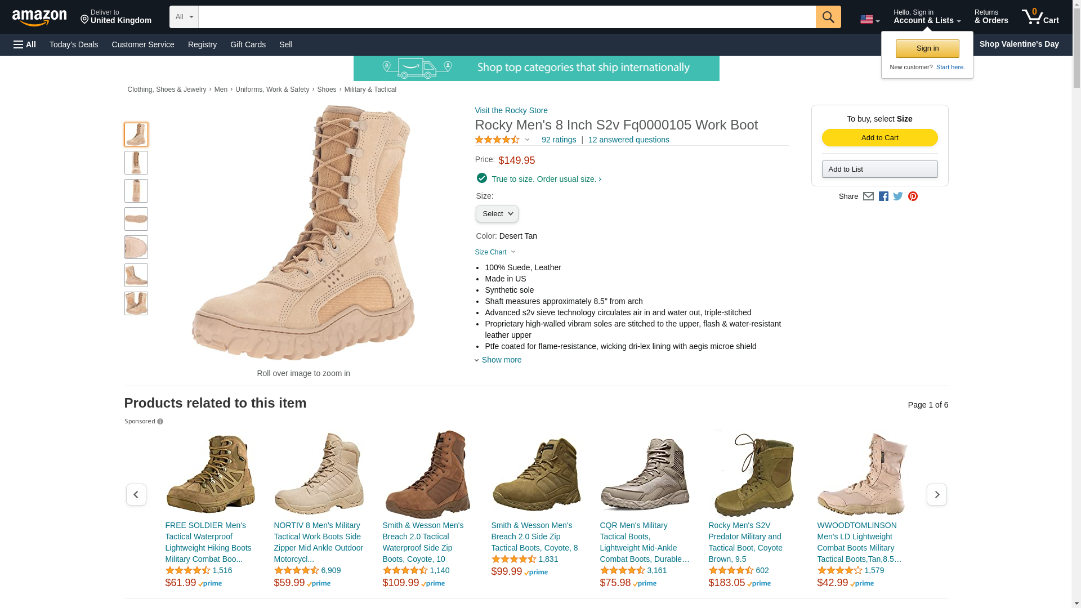This screenshot has width=1081, height=608.
Task: Open the 92 ratings link
Action: 559,140
